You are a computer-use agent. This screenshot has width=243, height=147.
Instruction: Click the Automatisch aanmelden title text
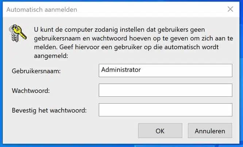(x=42, y=9)
